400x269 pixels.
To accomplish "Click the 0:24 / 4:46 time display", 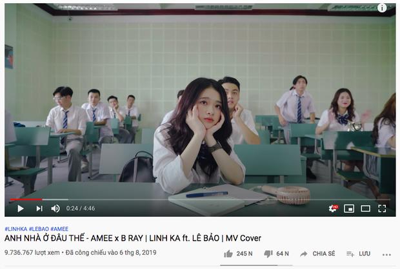I will [x=81, y=208].
